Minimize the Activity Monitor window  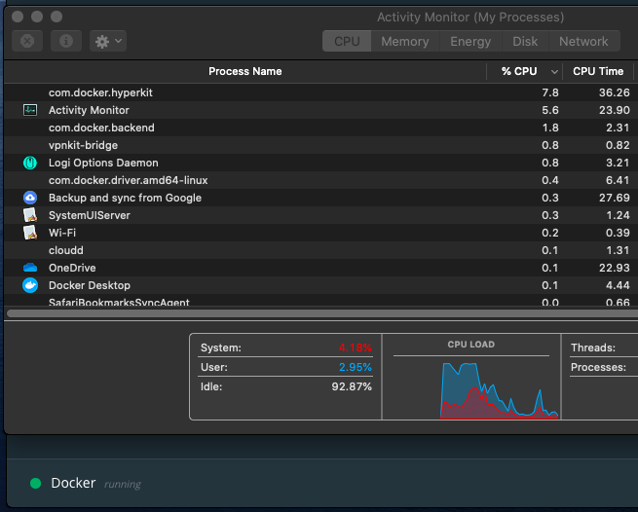pyautogui.click(x=37, y=17)
